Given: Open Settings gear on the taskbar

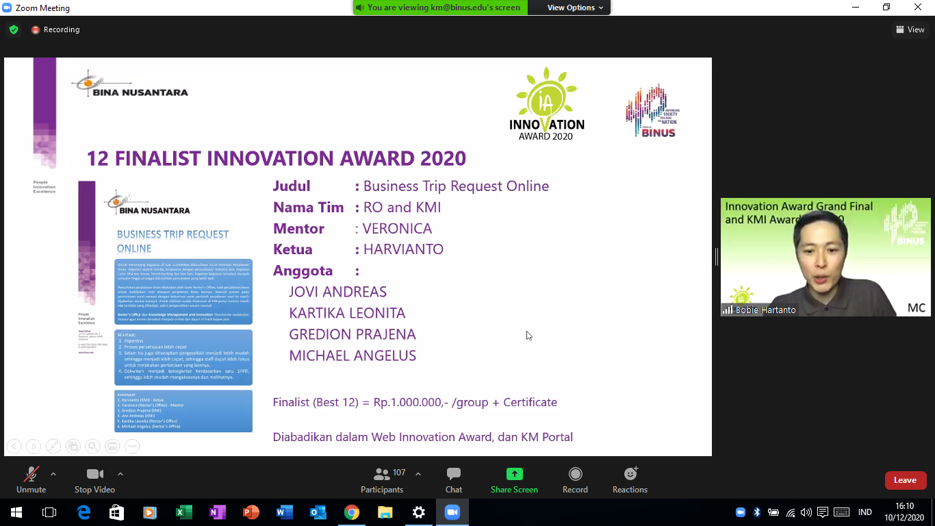Looking at the screenshot, I should pos(418,512).
